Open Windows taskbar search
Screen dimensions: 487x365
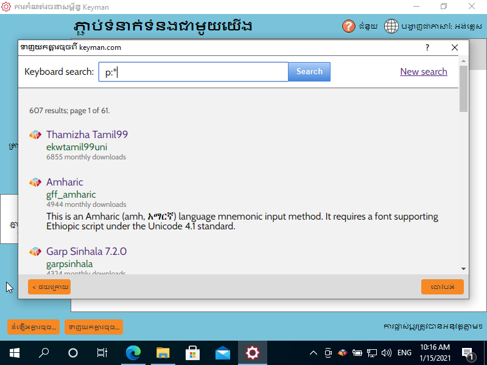coord(44,353)
